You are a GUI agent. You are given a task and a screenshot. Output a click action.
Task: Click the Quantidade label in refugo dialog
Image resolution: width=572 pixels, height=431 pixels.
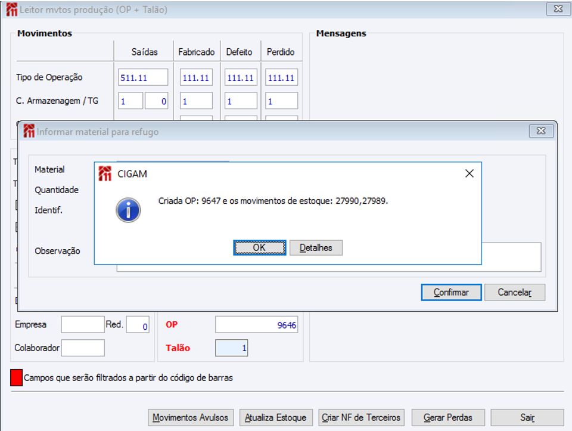[x=57, y=190]
